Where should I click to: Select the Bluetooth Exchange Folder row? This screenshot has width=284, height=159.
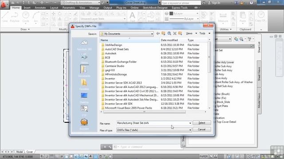[x=121, y=62]
